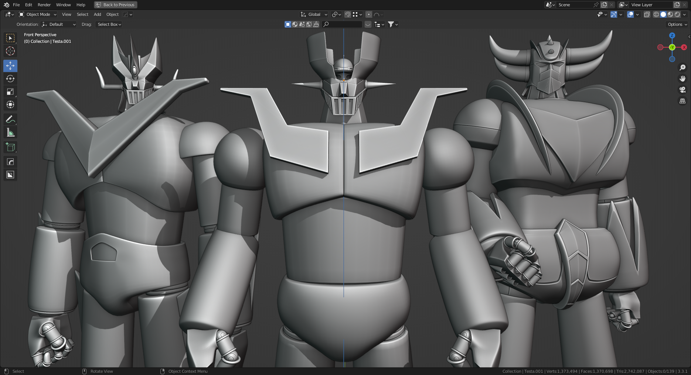Select the Annotate pencil tool
The width and height of the screenshot is (691, 375).
pyautogui.click(x=10, y=119)
